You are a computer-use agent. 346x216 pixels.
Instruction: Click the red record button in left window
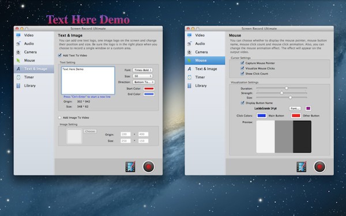(x=149, y=166)
